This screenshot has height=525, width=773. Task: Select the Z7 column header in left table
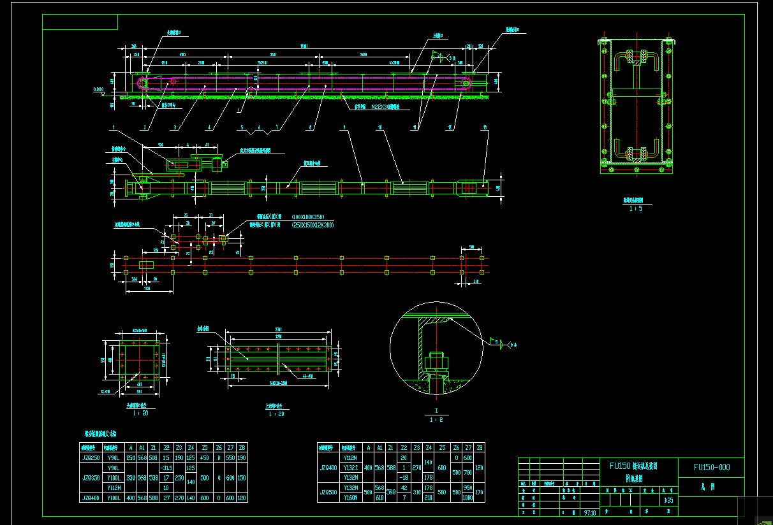pos(230,448)
